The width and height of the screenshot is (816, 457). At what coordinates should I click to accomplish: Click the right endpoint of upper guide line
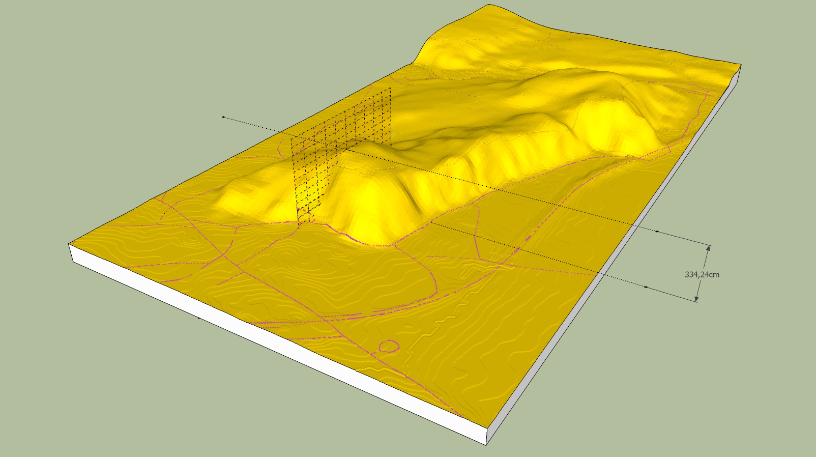point(657,232)
